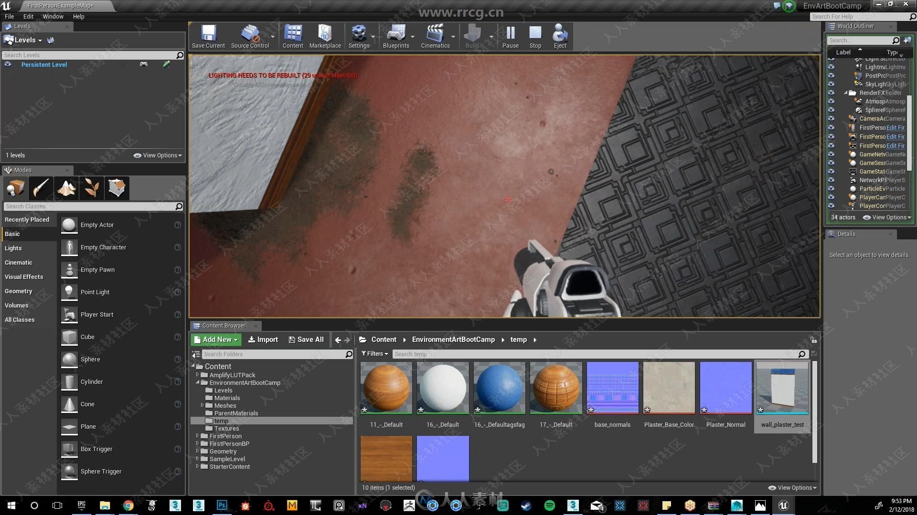
Task: Open Levels panel View Options dropdown
Action: tap(158, 155)
